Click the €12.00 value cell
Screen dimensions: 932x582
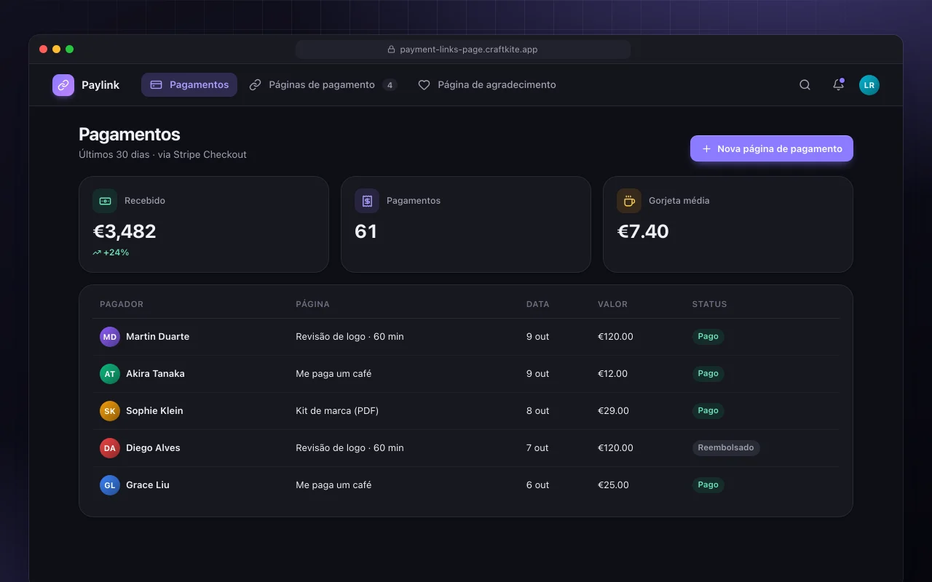pyautogui.click(x=612, y=374)
